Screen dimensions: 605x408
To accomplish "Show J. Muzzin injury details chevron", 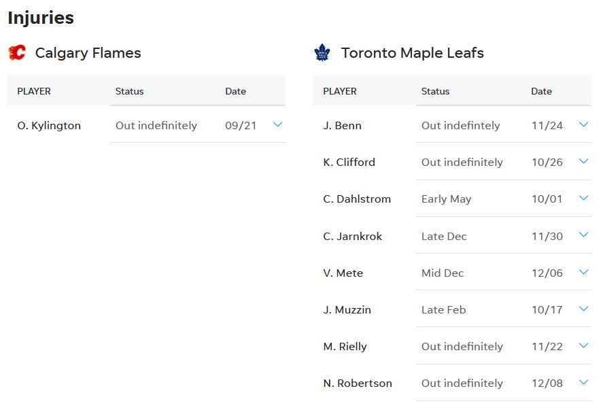I will tap(583, 309).
